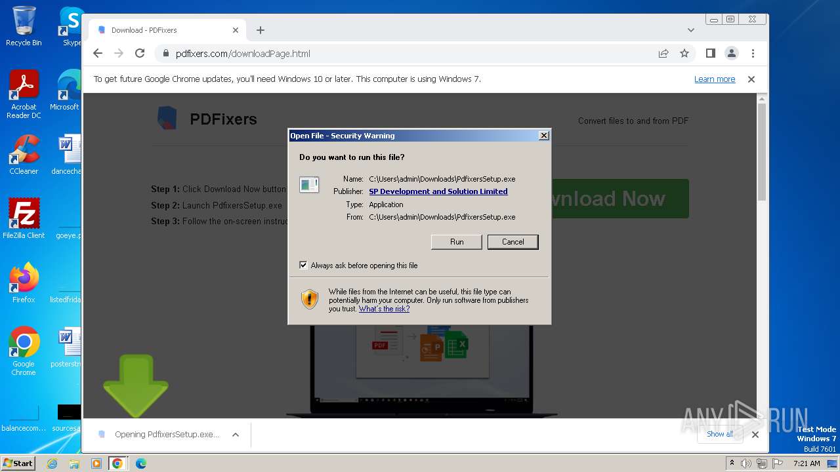The image size is (840, 472).
Task: Open File Explorer in the taskbar
Action: coord(74,463)
